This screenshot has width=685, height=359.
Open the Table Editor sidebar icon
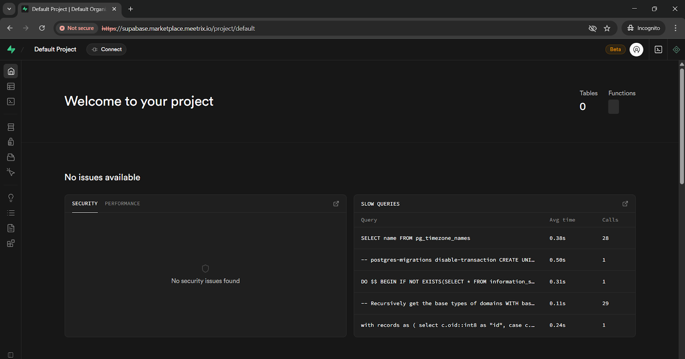click(x=11, y=86)
